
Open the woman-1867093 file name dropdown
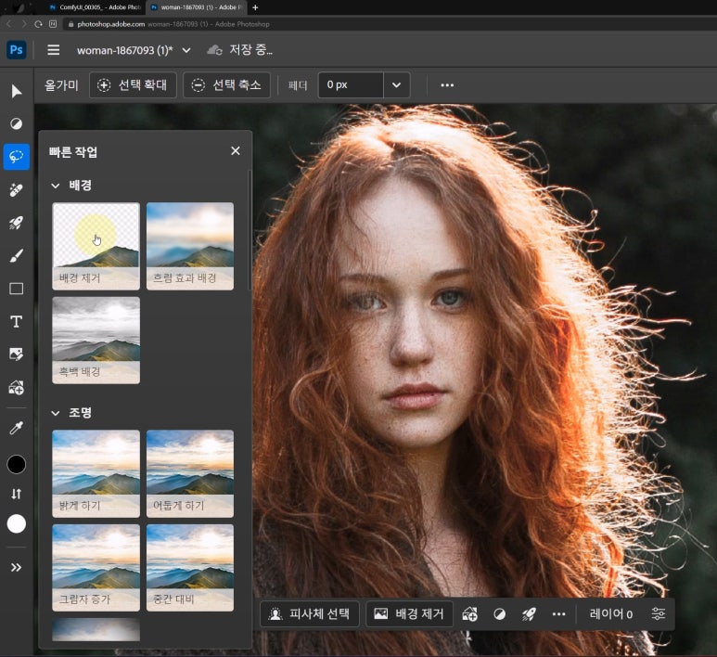coord(186,50)
